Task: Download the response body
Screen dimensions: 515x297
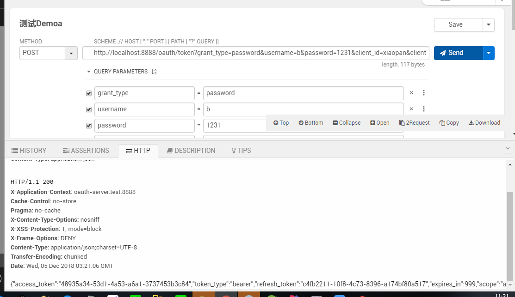Action: click(x=484, y=123)
